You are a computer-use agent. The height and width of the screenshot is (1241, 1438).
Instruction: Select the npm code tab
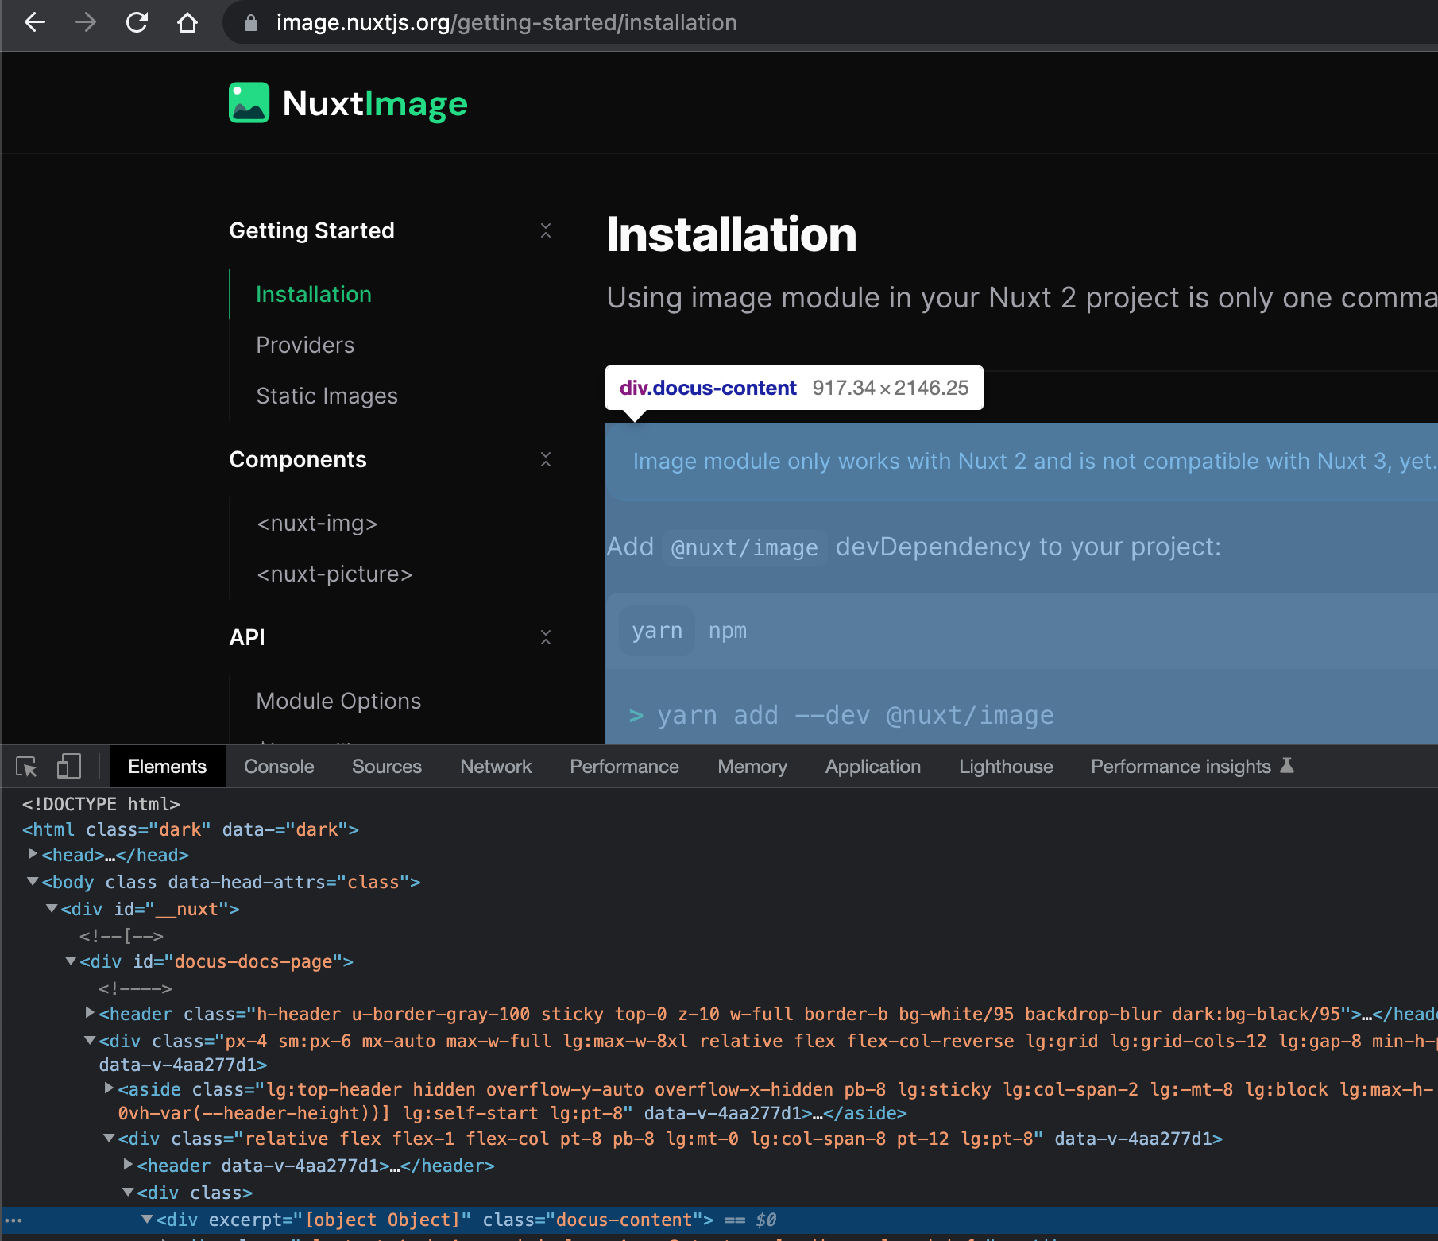click(x=728, y=631)
